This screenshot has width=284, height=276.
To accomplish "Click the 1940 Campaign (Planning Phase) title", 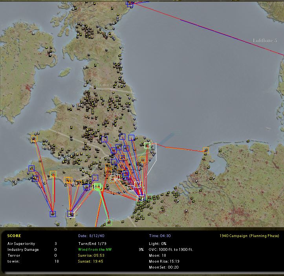I will click(x=249, y=236).
